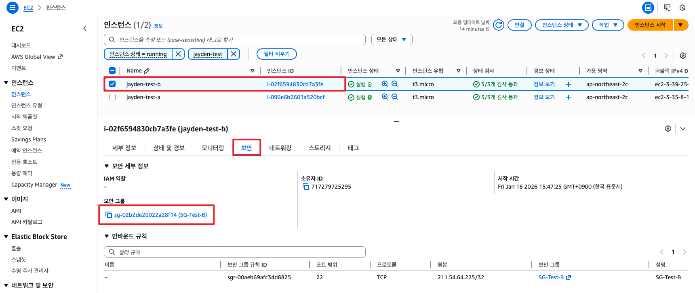
Task: Collapse the 인바운드 규칙 section
Action: coord(107,236)
